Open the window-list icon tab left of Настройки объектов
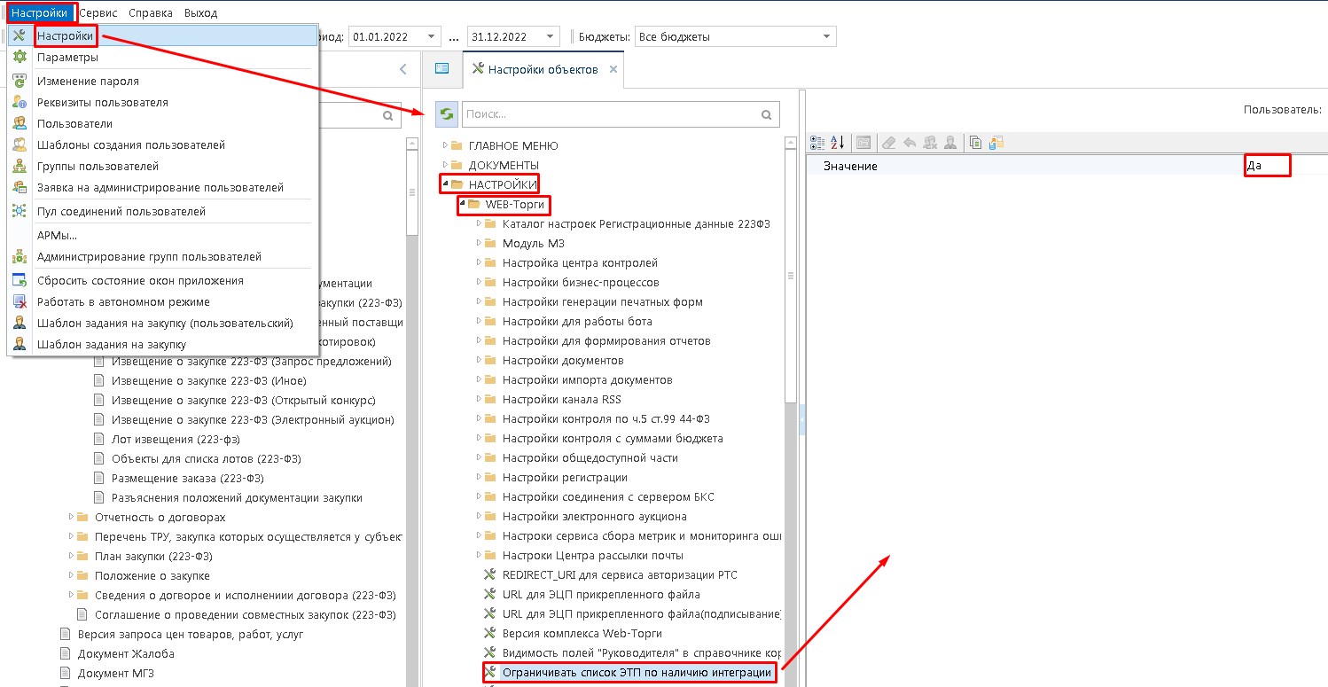 tap(441, 68)
